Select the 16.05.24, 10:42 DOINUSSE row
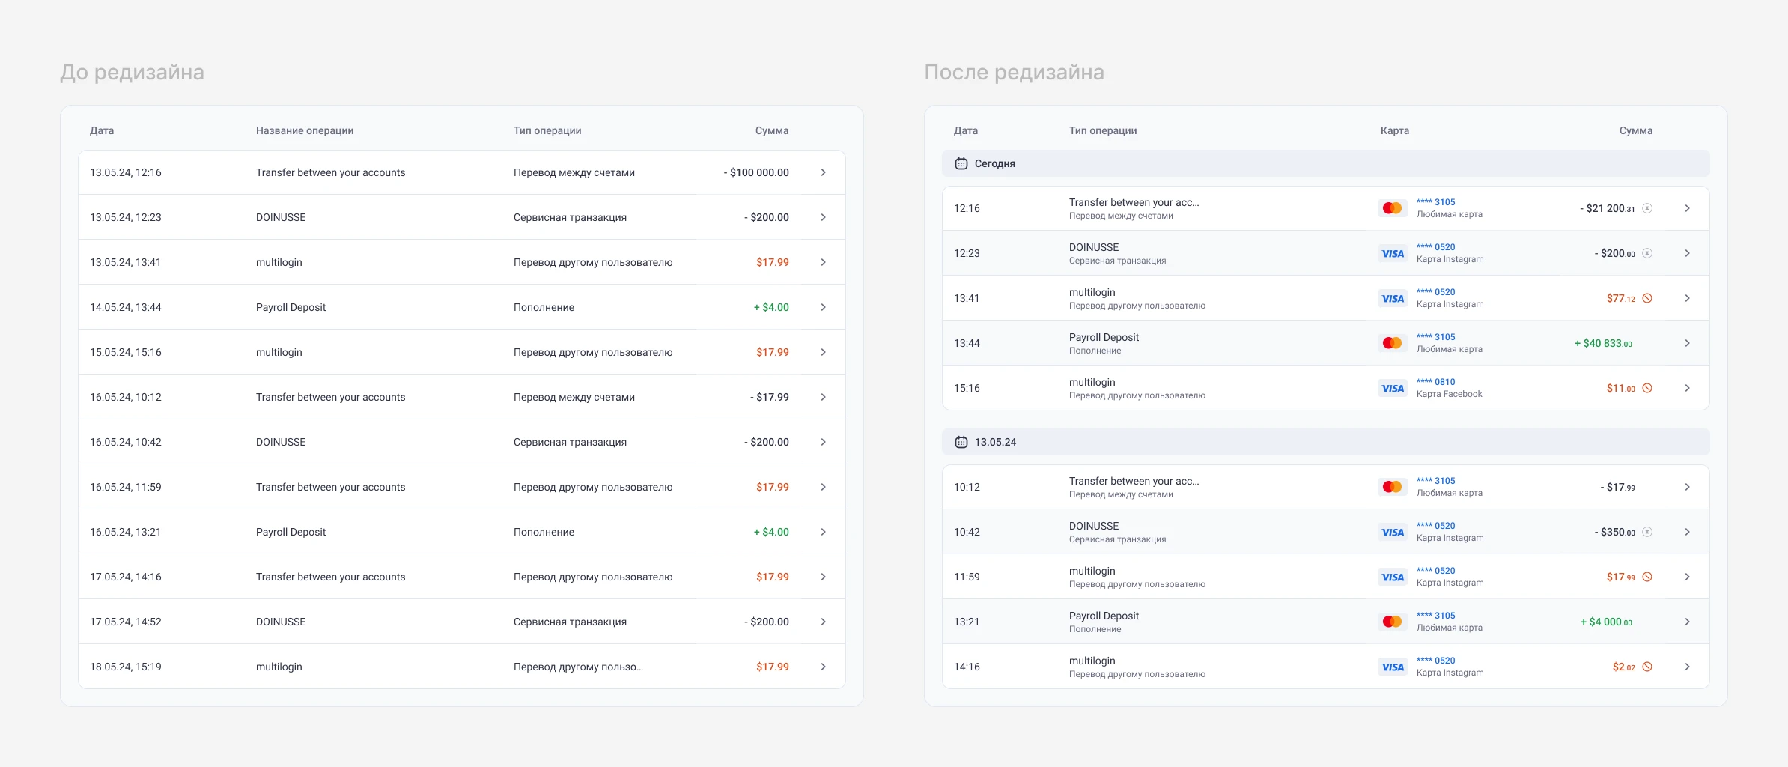The width and height of the screenshot is (1788, 767). coord(462,442)
